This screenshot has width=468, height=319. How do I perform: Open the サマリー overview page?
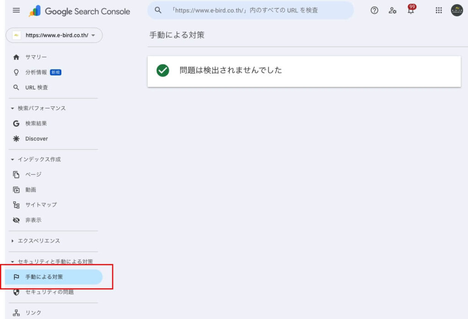coord(36,57)
